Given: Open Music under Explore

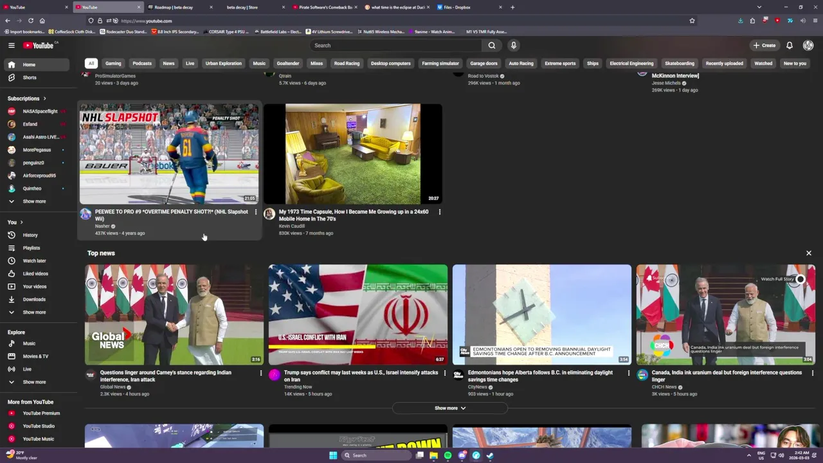Looking at the screenshot, I should pyautogui.click(x=37, y=343).
